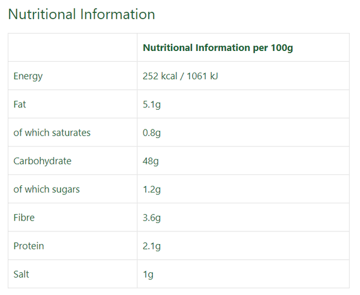
Task: Click the "Fat" row label
Action: 20,104
